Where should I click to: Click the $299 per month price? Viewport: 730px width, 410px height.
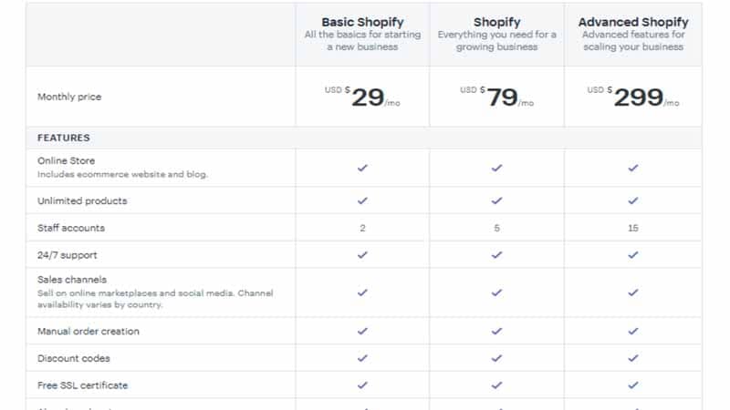tap(633, 97)
